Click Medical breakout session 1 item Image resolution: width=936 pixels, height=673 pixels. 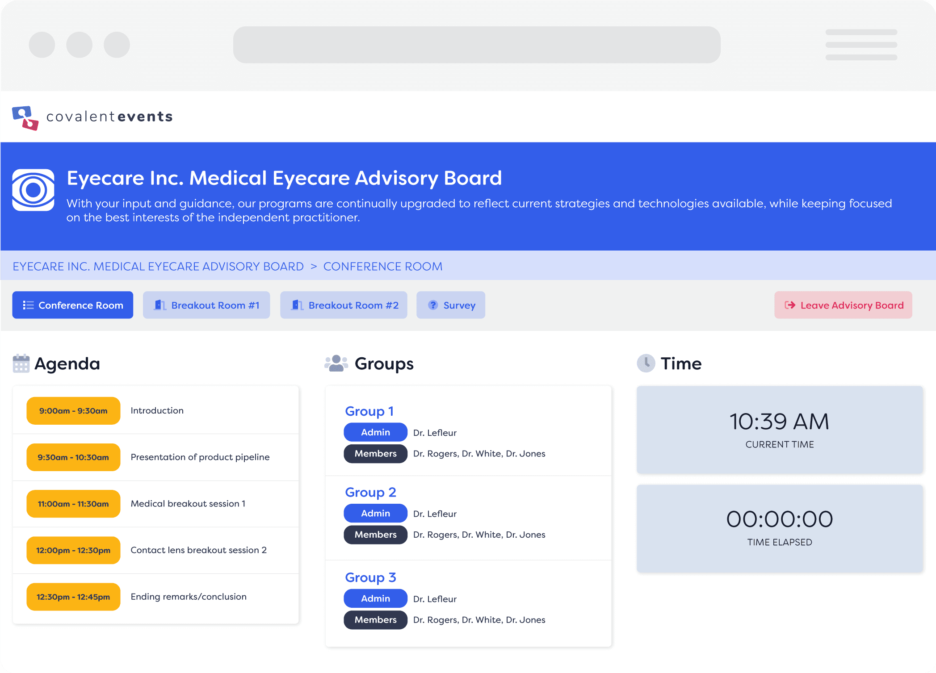tap(188, 503)
